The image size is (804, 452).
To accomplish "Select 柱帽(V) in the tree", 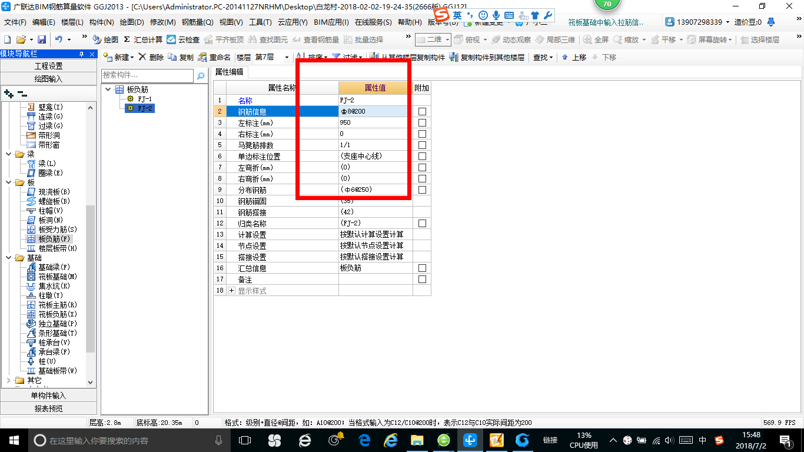I will (x=51, y=211).
